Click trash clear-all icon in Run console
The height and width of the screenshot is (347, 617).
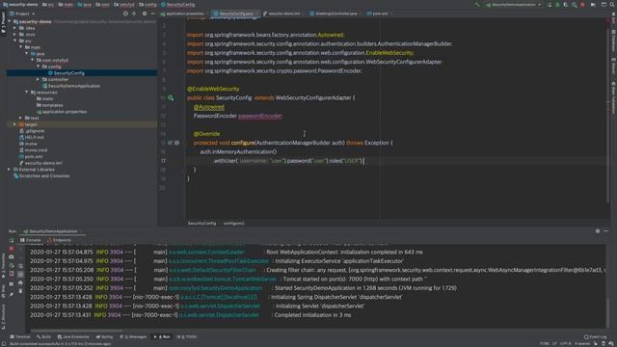coord(20,291)
